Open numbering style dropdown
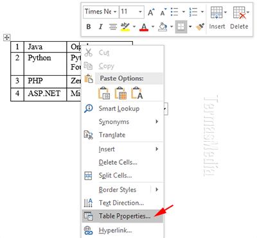 (202, 12)
